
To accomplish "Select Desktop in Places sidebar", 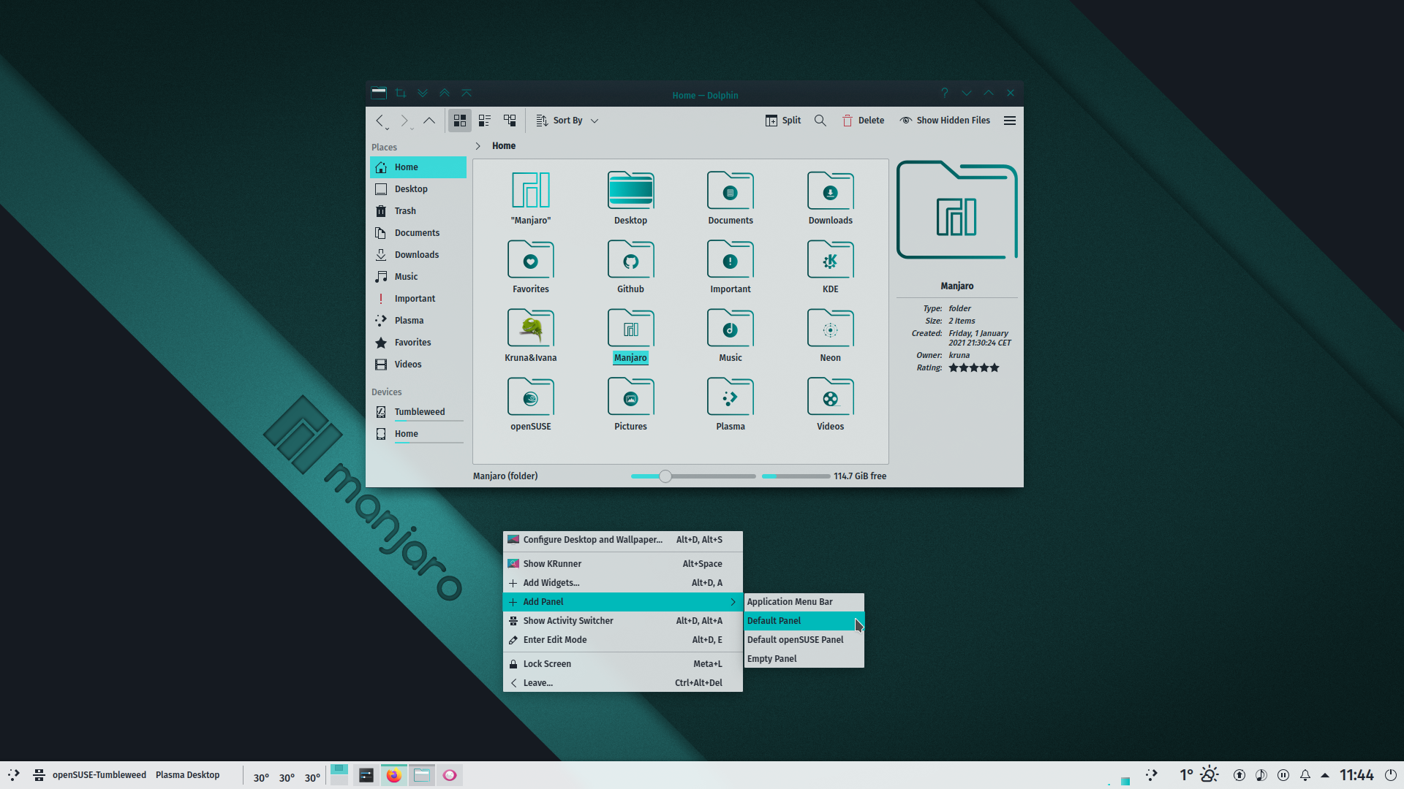I will (418, 189).
